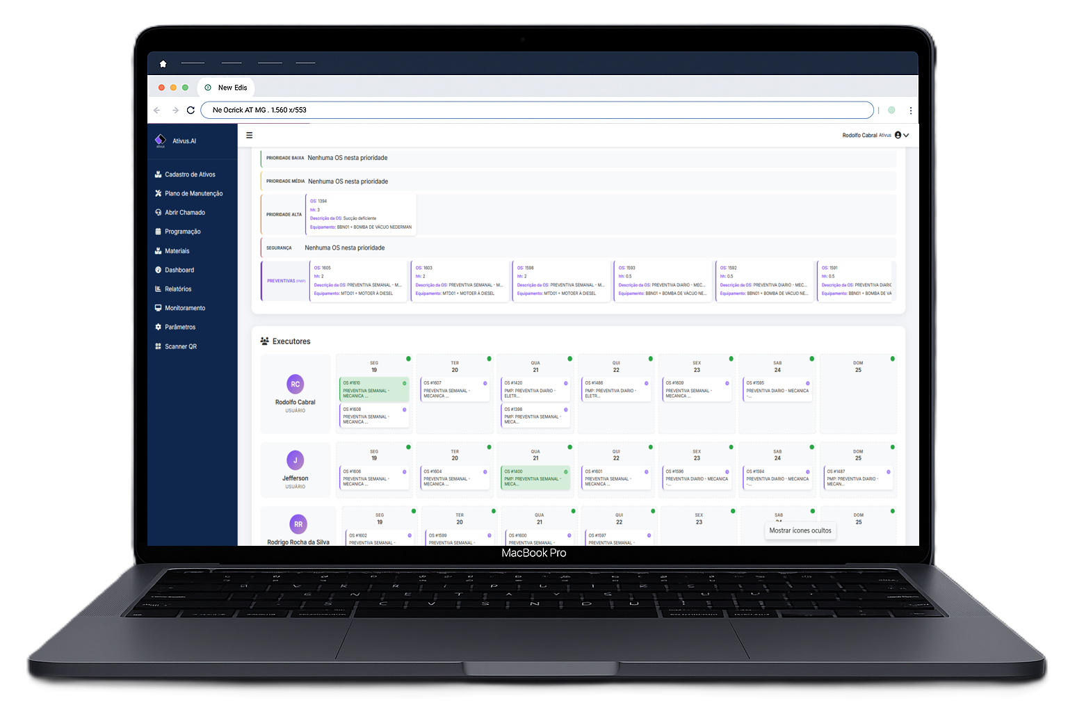
Task: Click the browser address bar
Action: click(x=535, y=110)
